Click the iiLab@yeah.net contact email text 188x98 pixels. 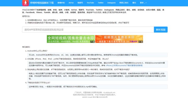109,93
